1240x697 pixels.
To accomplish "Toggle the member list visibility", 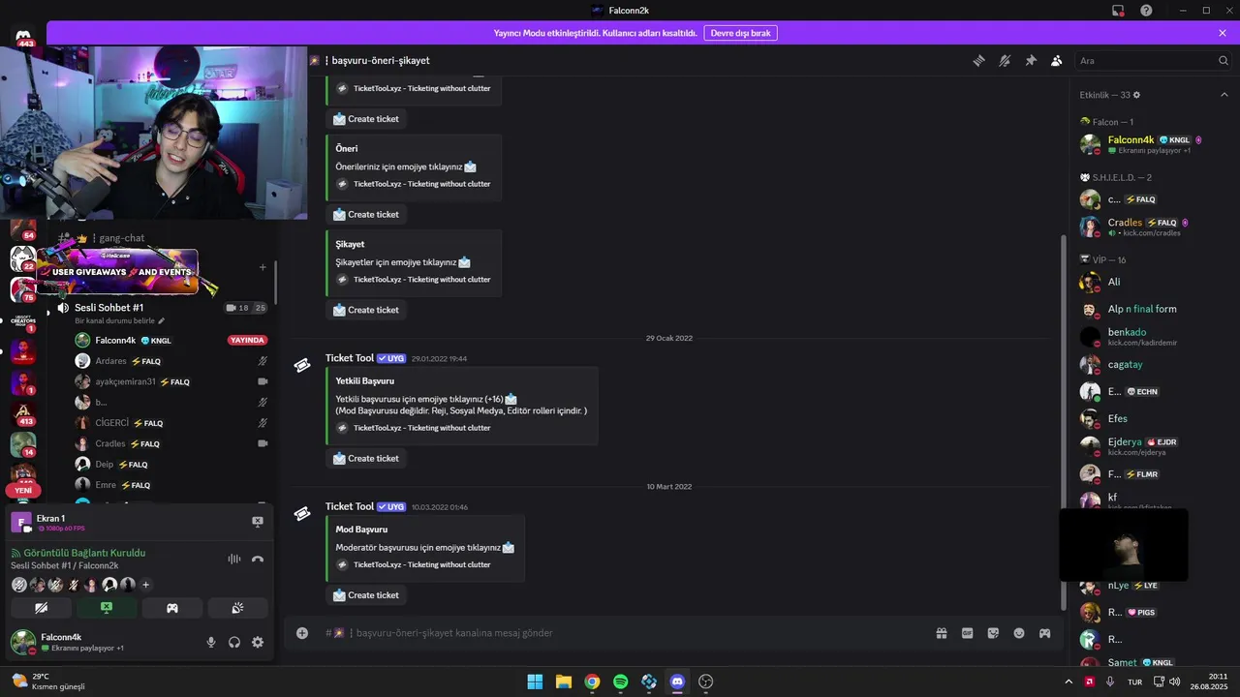I will pos(1057,60).
